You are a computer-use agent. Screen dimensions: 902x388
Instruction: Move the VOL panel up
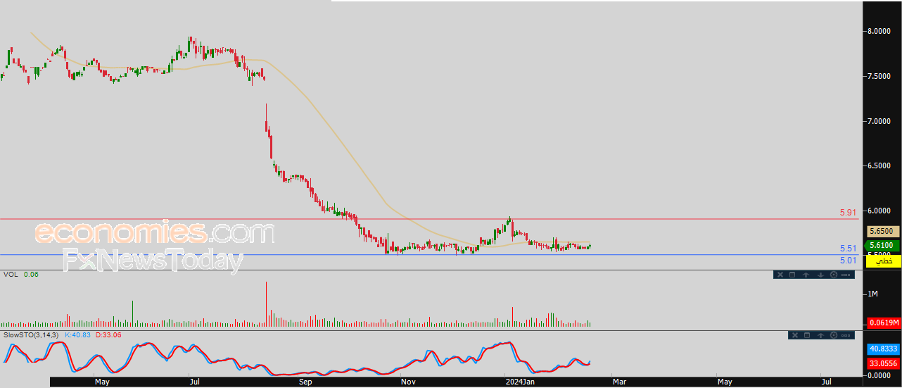click(x=805, y=275)
